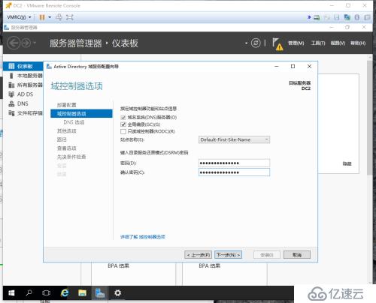Select DNS in the sidebar

click(23, 103)
